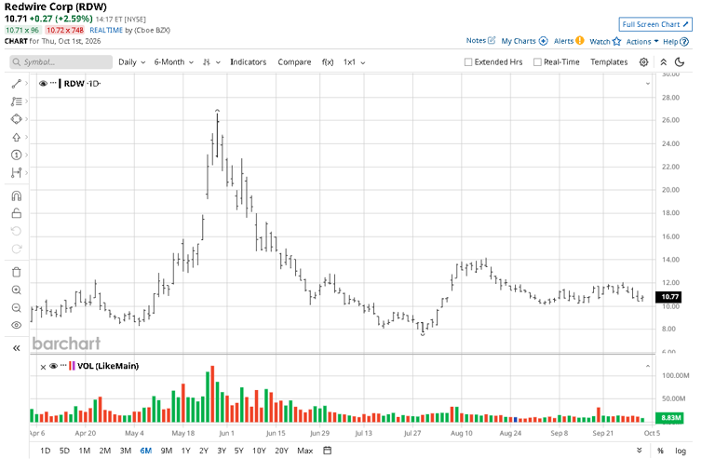Enable the Extended Hrs checkbox

(x=468, y=62)
